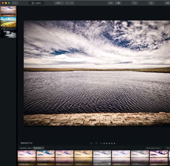Open the Dramatic looks category dropdown
Screen dimensions: 170x166
click(38, 148)
